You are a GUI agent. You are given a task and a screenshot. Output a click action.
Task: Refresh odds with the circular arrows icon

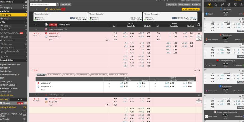click(199, 25)
